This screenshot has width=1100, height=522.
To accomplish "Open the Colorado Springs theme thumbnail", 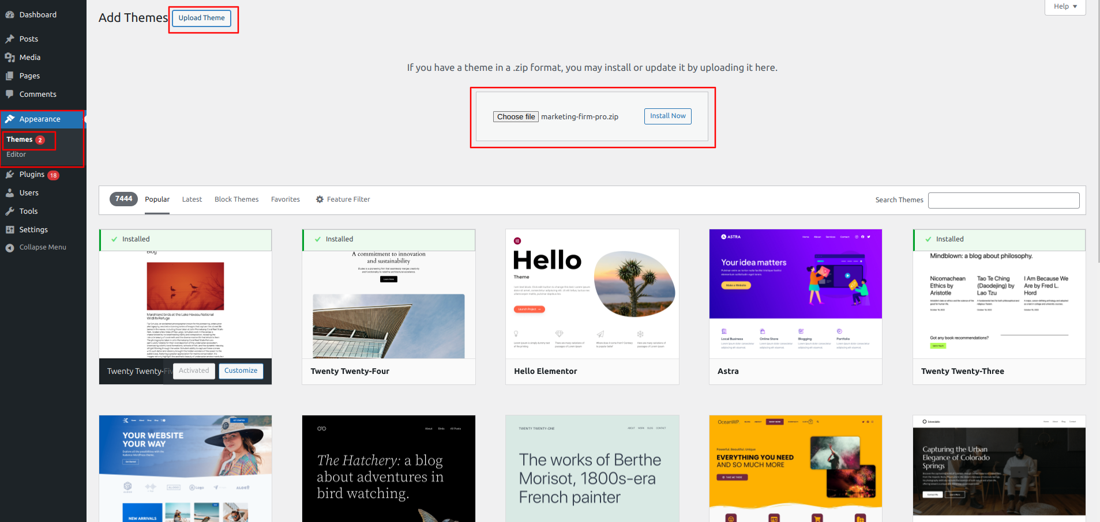I will [999, 468].
